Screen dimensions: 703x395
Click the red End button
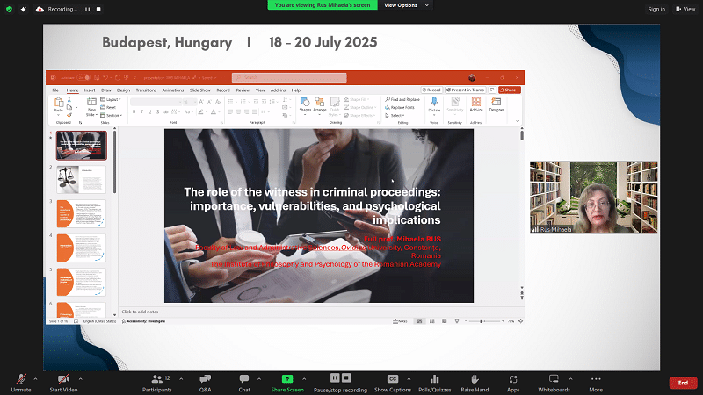pos(682,383)
